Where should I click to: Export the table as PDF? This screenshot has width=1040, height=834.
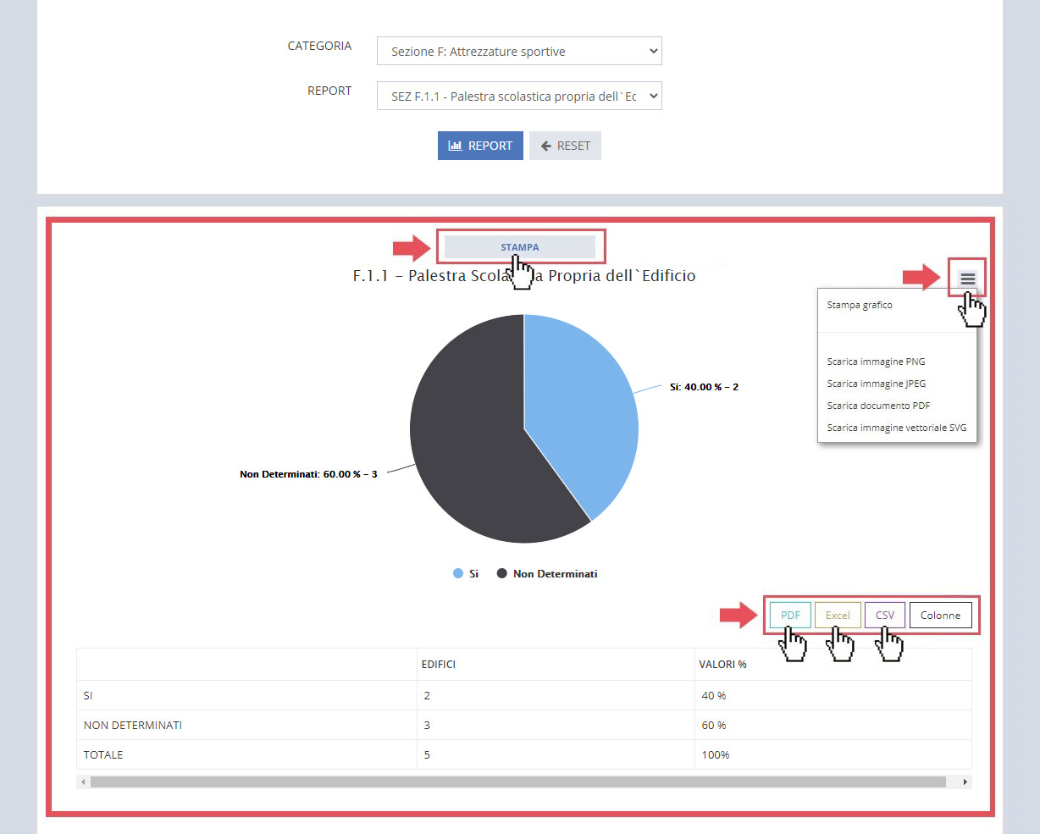pyautogui.click(x=789, y=615)
